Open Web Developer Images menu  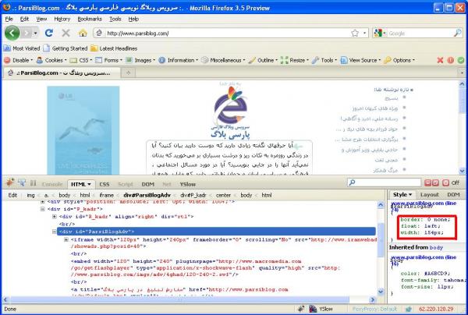140,60
